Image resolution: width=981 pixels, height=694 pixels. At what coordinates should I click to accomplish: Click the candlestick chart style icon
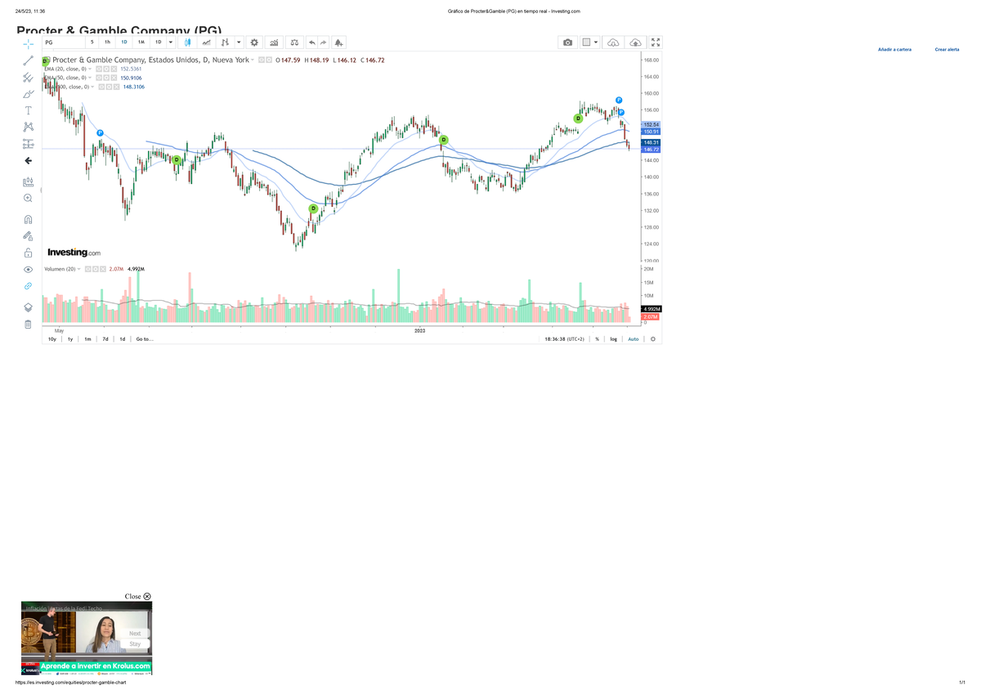187,43
